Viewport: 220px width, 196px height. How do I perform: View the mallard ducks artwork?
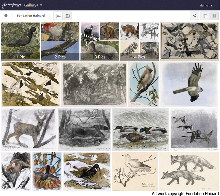pos(141,130)
